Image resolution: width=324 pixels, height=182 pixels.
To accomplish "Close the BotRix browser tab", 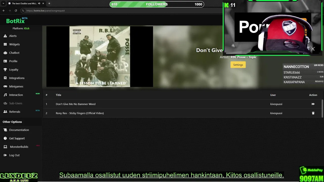I will pyautogui.click(x=43, y=4).
